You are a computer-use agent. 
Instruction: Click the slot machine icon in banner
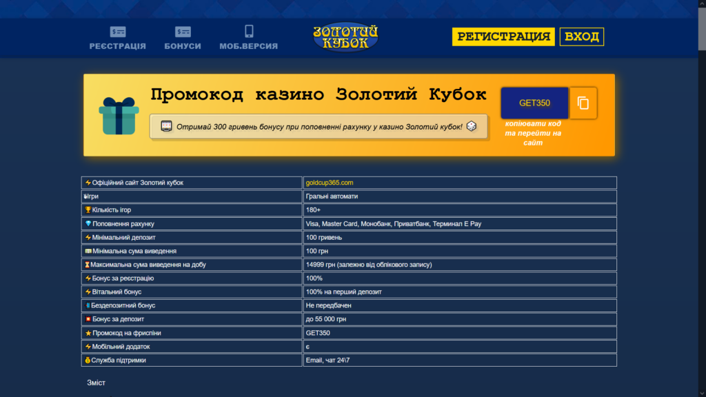click(166, 127)
